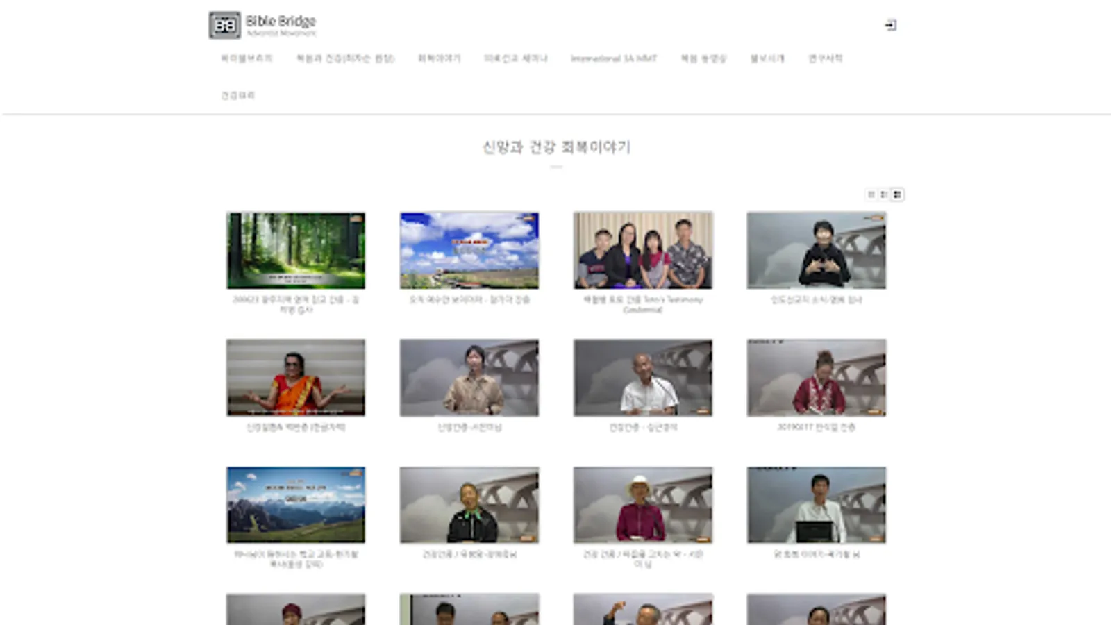Click the caption under the orange sari video
Viewport: 1111px width, 625px height.
[x=296, y=427]
